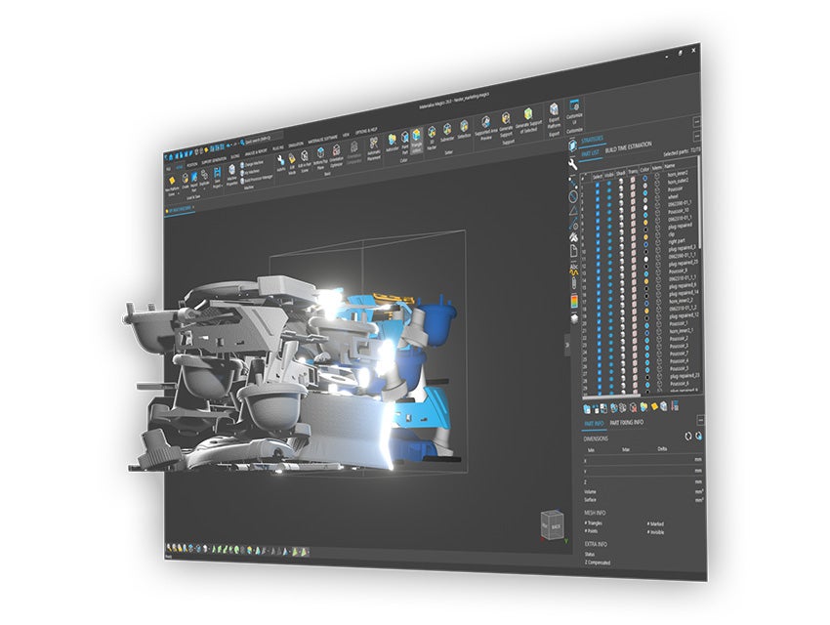Viewport: 830px width, 625px height.
Task: Collapse the Dimensions section
Action: pyautogui.click(x=596, y=438)
